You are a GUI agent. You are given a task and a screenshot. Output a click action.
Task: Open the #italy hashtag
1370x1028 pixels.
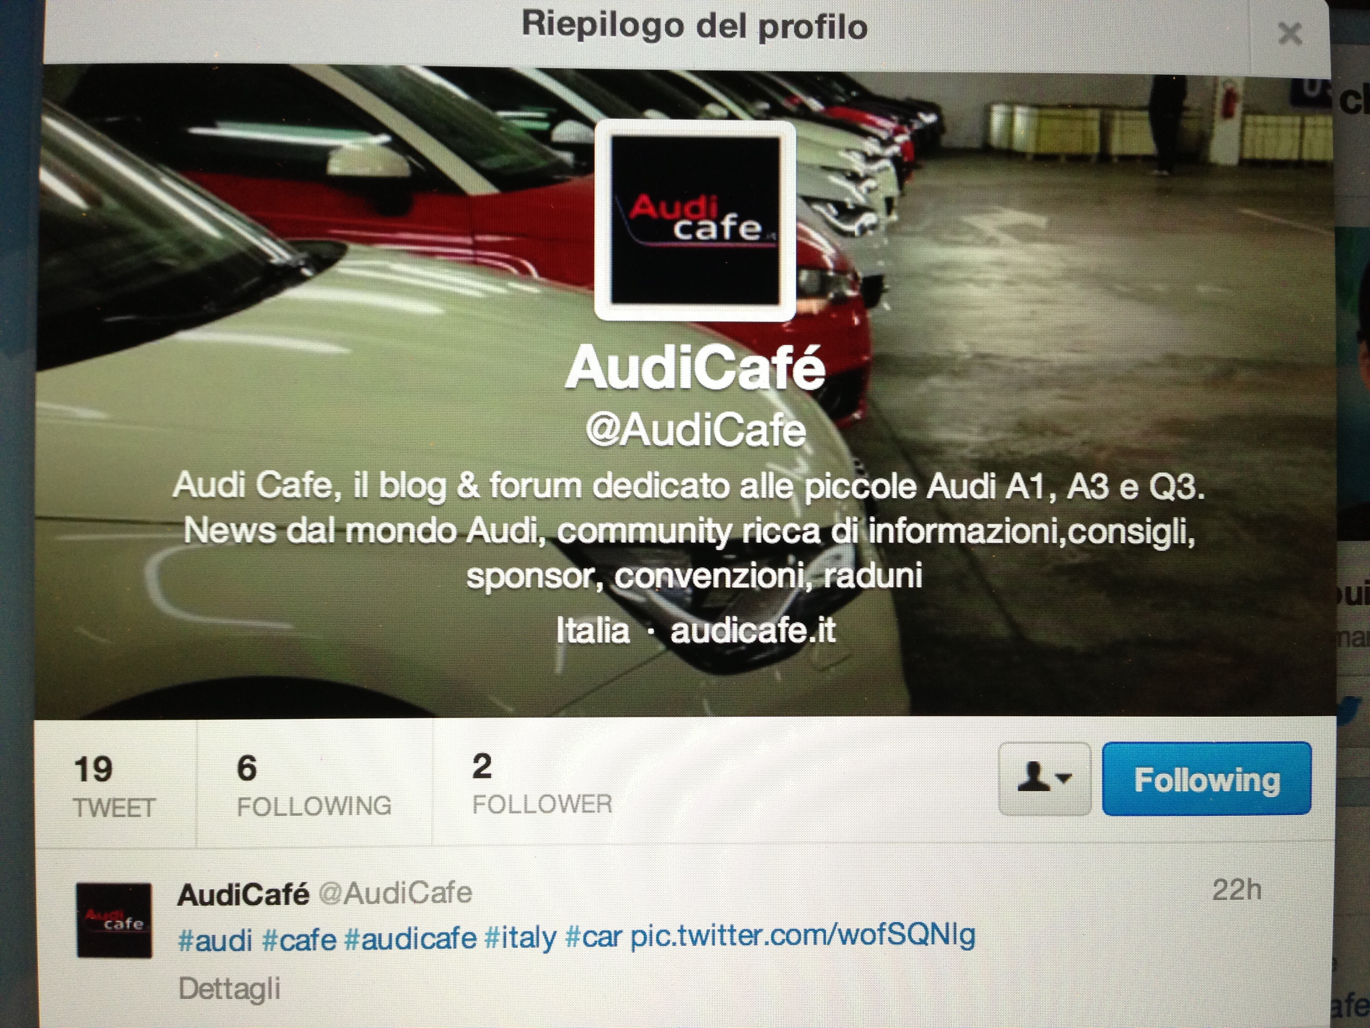coord(520,938)
